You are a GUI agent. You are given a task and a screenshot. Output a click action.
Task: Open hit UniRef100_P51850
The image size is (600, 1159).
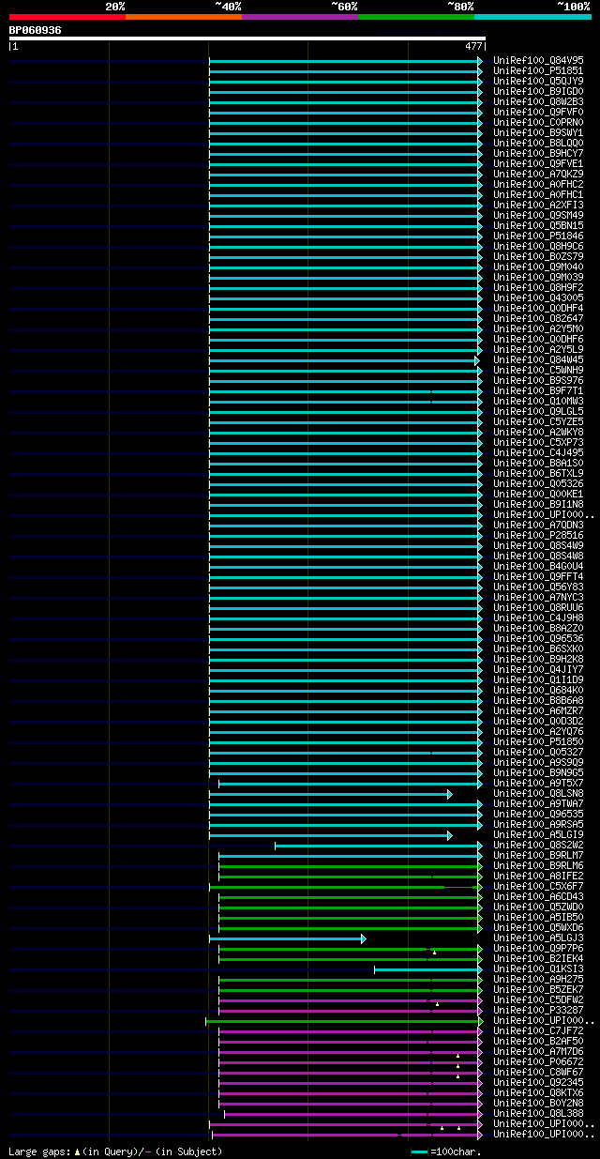tap(538, 741)
